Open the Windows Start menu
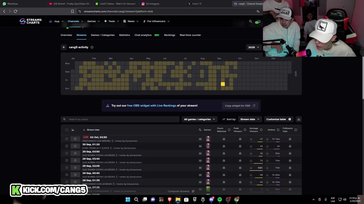The image size is (364, 204). tap(128, 199)
